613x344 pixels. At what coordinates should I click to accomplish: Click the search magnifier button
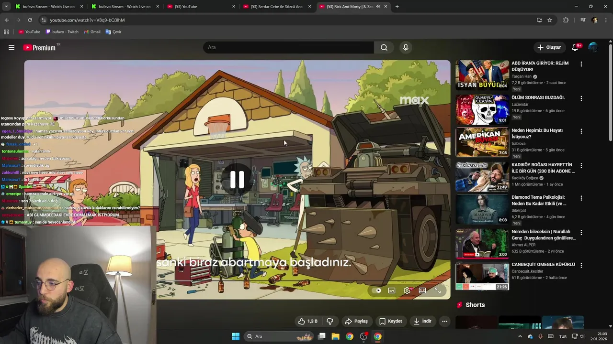384,47
